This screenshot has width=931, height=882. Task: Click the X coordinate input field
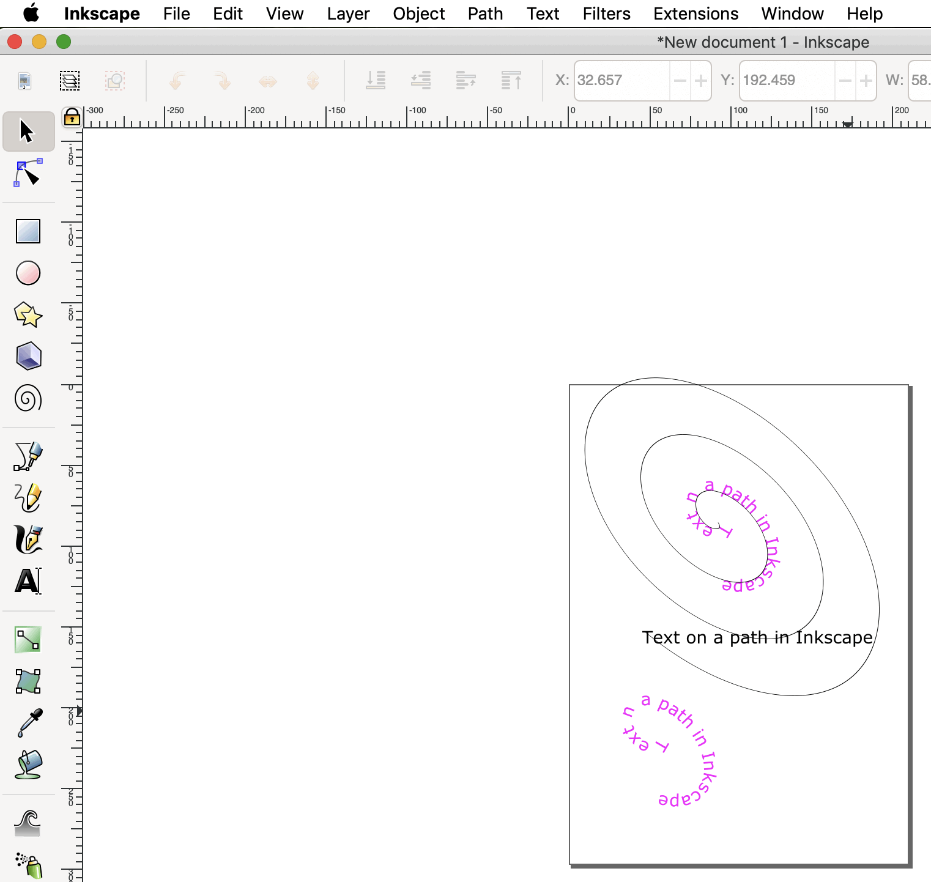click(621, 81)
